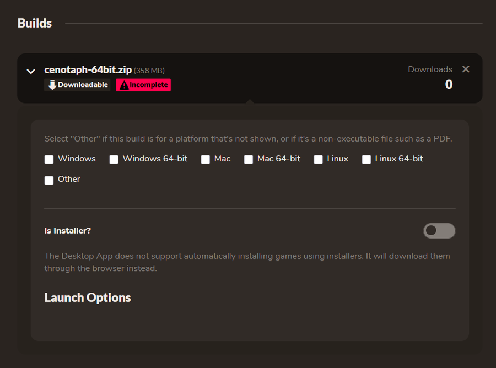Click the cenotaph-64bit.zip file name
This screenshot has height=368, width=496.
tap(88, 69)
